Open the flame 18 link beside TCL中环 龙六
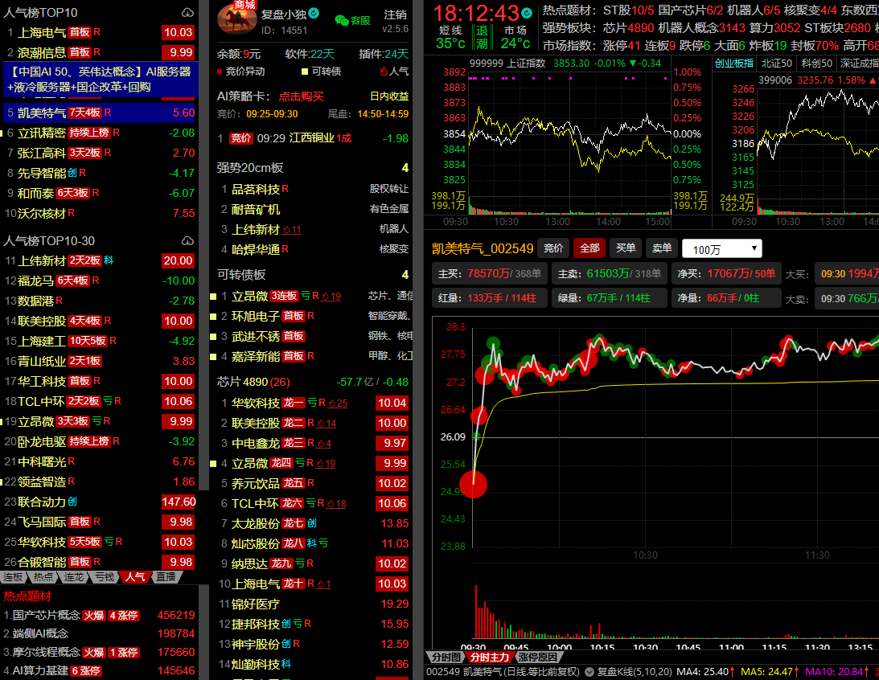 [x=336, y=503]
